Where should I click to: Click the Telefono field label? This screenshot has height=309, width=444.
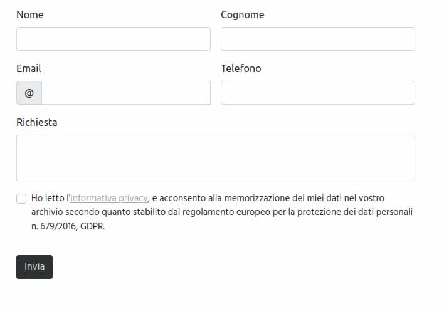point(241,68)
